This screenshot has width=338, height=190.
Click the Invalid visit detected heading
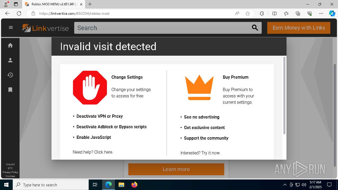[x=108, y=46]
